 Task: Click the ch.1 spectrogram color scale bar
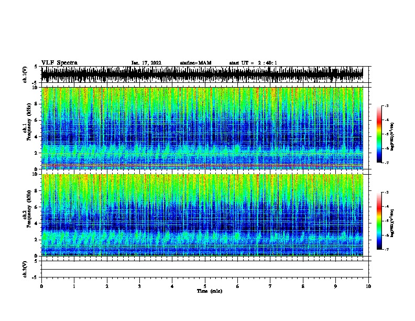click(379, 134)
